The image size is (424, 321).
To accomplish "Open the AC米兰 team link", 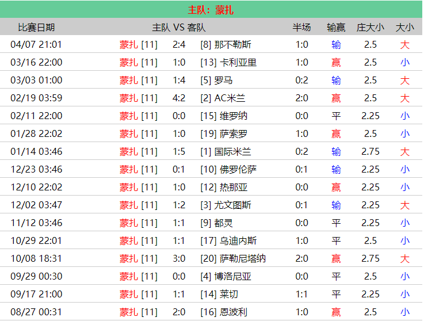I will click(230, 98).
